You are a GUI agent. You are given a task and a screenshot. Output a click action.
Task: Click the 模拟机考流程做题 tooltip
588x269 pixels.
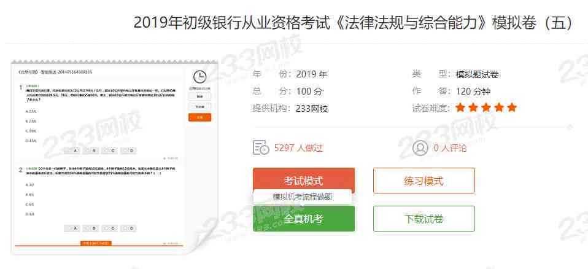pyautogui.click(x=302, y=197)
